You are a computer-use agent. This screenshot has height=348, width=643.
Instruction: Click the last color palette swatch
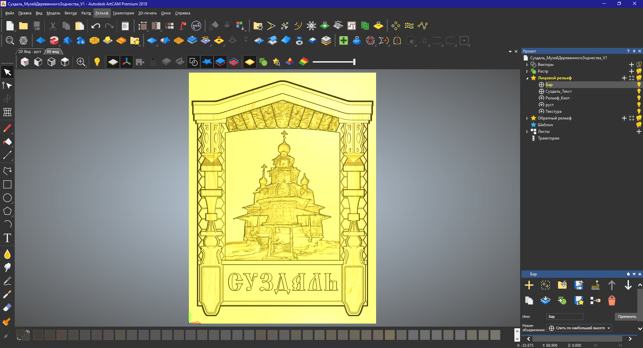point(495,335)
